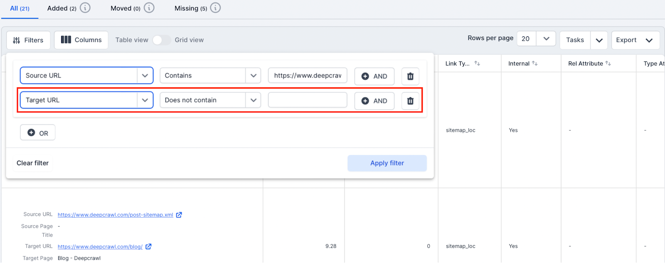Click info icon next to Moved tab

[x=149, y=8]
